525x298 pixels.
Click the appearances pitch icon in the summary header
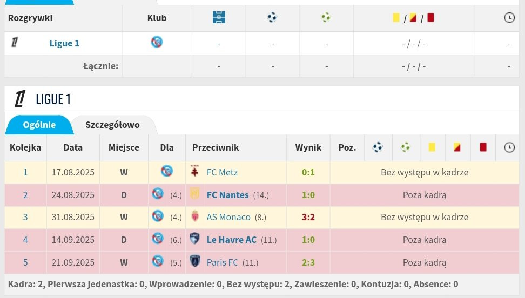[219, 18]
